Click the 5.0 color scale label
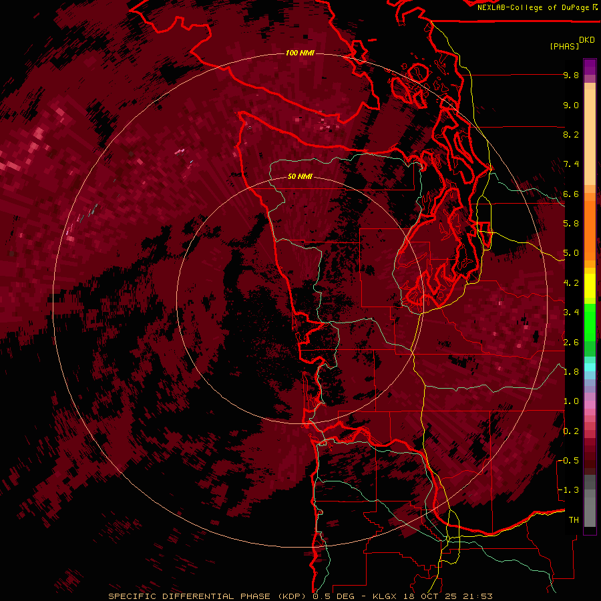The width and height of the screenshot is (601, 601). tap(571, 253)
